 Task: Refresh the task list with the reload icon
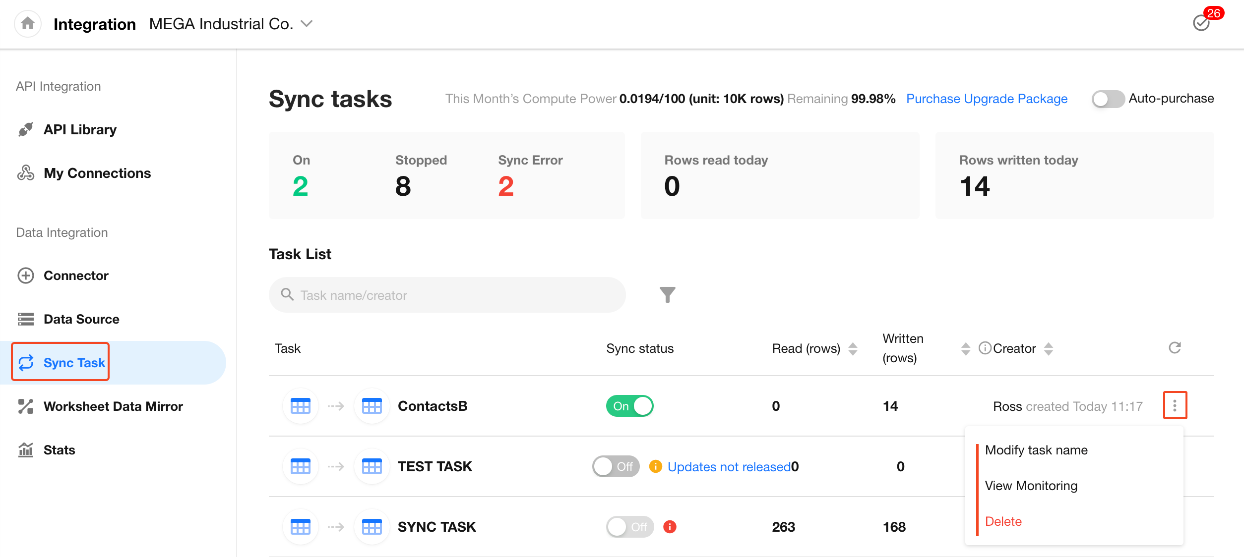1175,348
